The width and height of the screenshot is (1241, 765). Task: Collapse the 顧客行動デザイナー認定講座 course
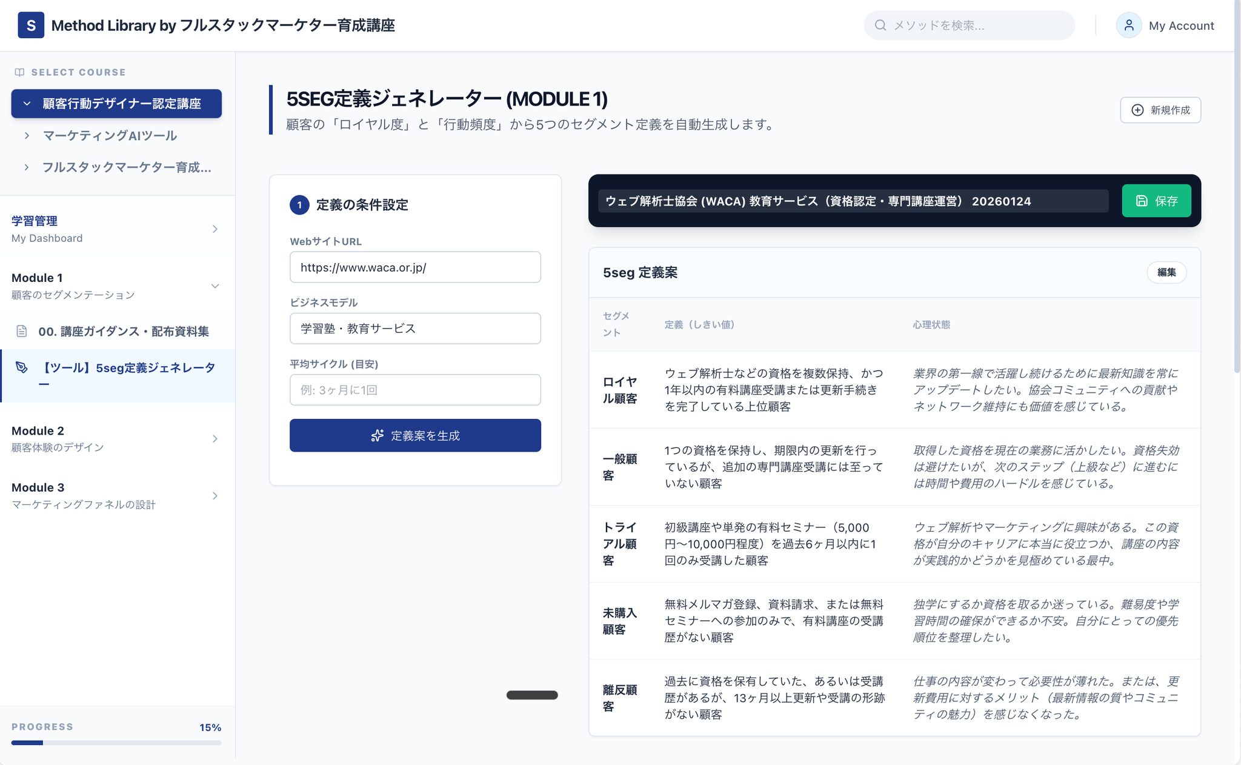(x=27, y=104)
